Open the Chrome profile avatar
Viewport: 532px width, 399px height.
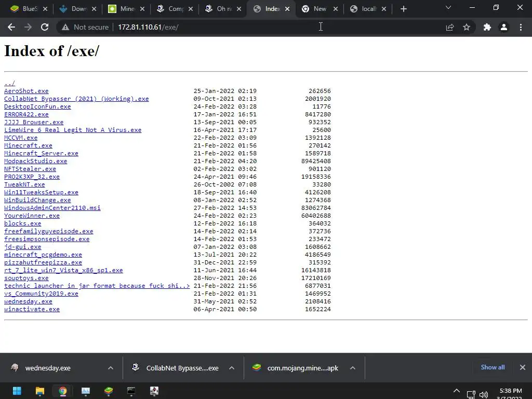(x=504, y=27)
